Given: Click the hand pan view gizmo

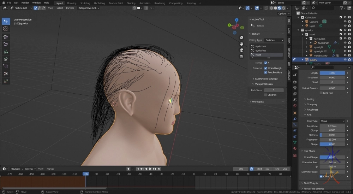Looking at the screenshot, I should pos(241,44).
